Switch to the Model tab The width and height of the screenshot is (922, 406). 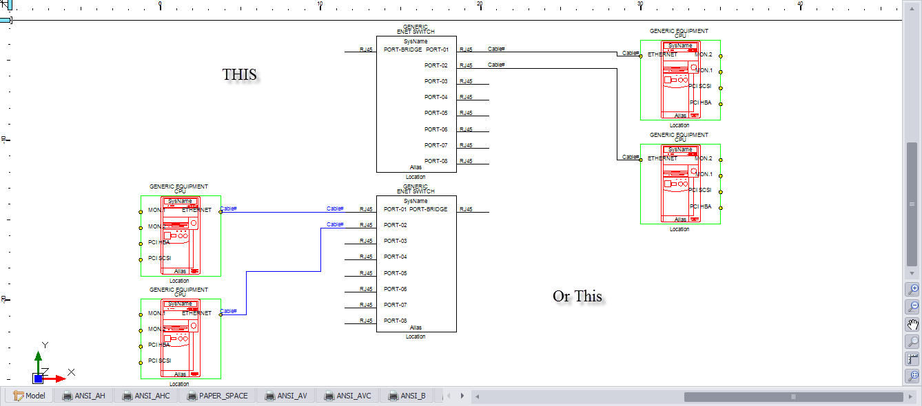29,396
